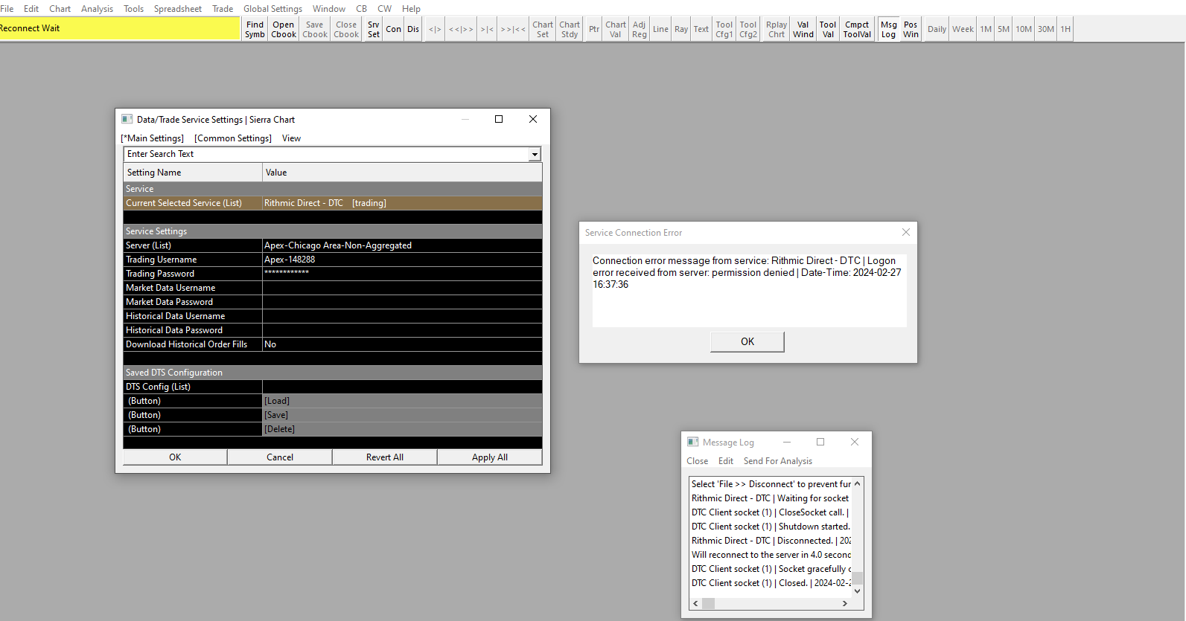Switch chart to Week timeframe
The image size is (1186, 621).
[x=963, y=29]
